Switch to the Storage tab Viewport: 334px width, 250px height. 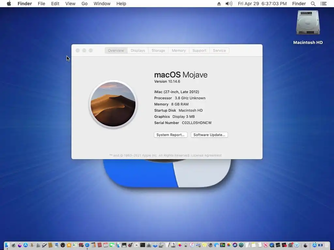point(158,50)
